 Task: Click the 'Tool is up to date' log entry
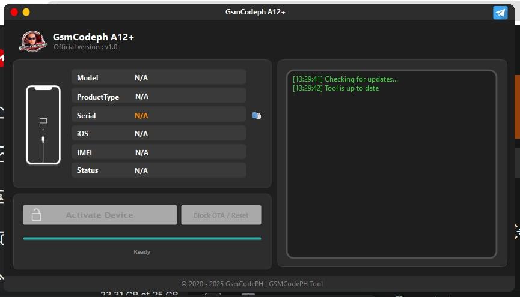335,88
